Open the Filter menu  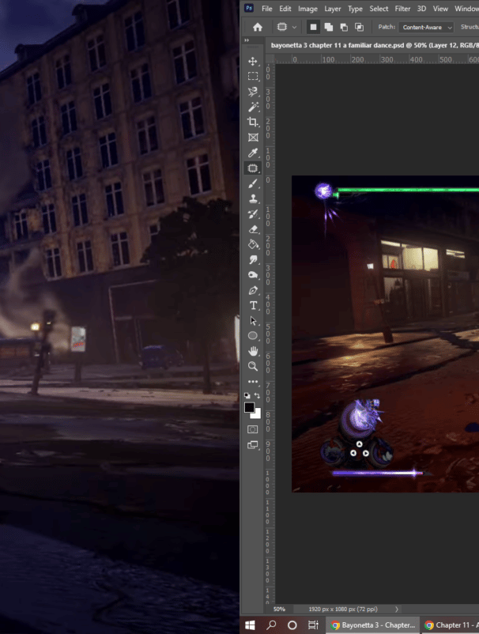402,9
